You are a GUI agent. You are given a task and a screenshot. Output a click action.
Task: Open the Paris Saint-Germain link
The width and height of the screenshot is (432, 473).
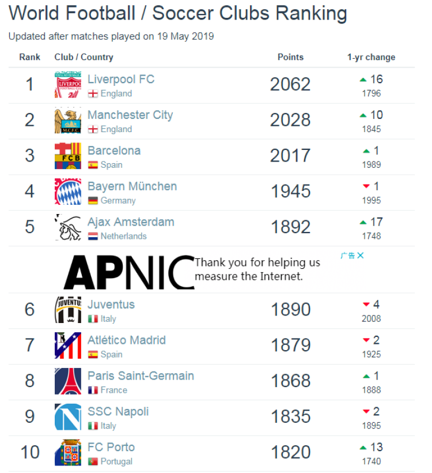[x=141, y=376]
